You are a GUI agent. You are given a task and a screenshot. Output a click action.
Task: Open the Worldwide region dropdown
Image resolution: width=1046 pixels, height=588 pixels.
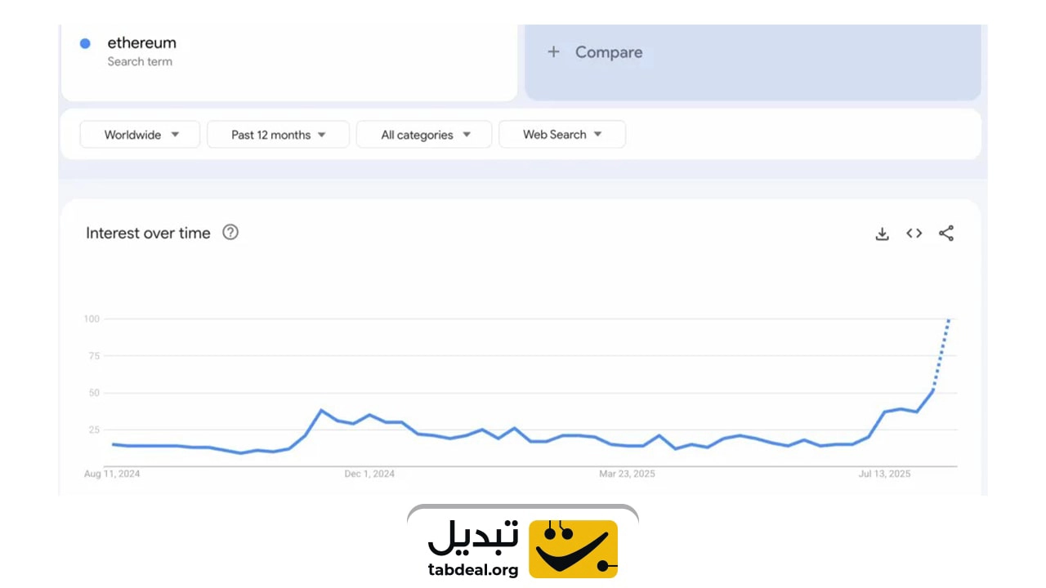(x=139, y=134)
